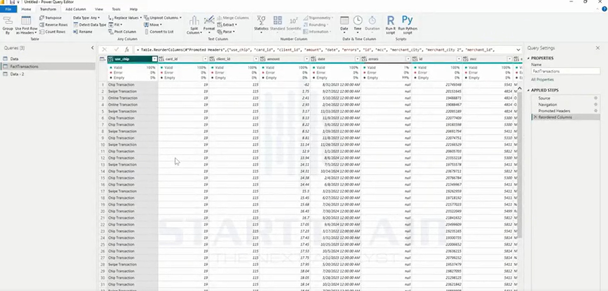Click Run Python script
Screen dimensions: 608x291
point(407,25)
